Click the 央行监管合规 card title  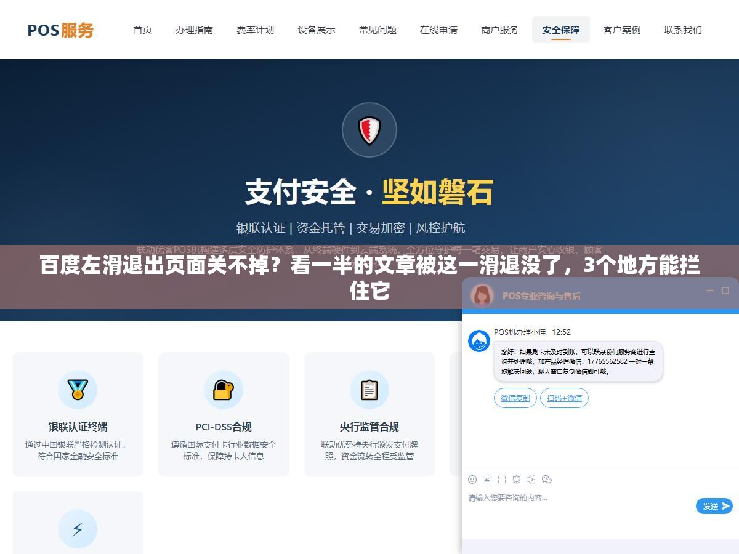tap(369, 427)
